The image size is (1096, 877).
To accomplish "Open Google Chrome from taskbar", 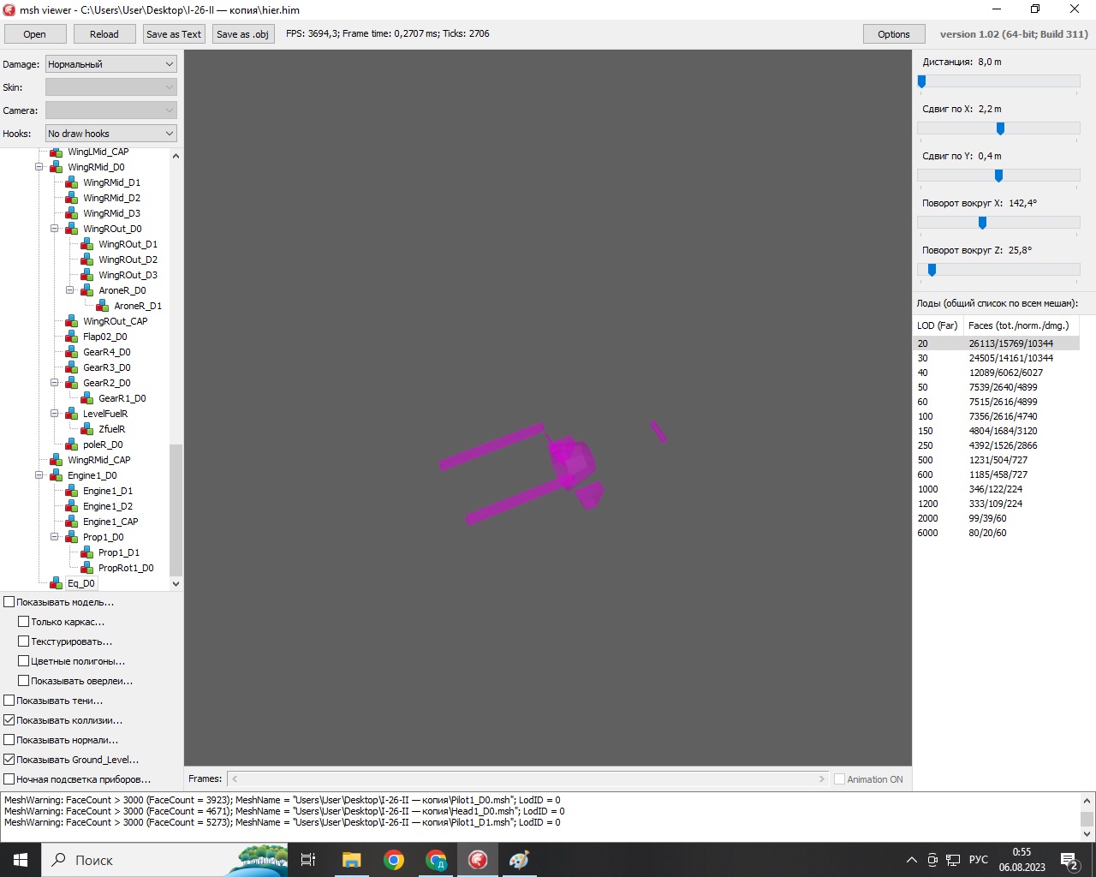I will (x=394, y=860).
